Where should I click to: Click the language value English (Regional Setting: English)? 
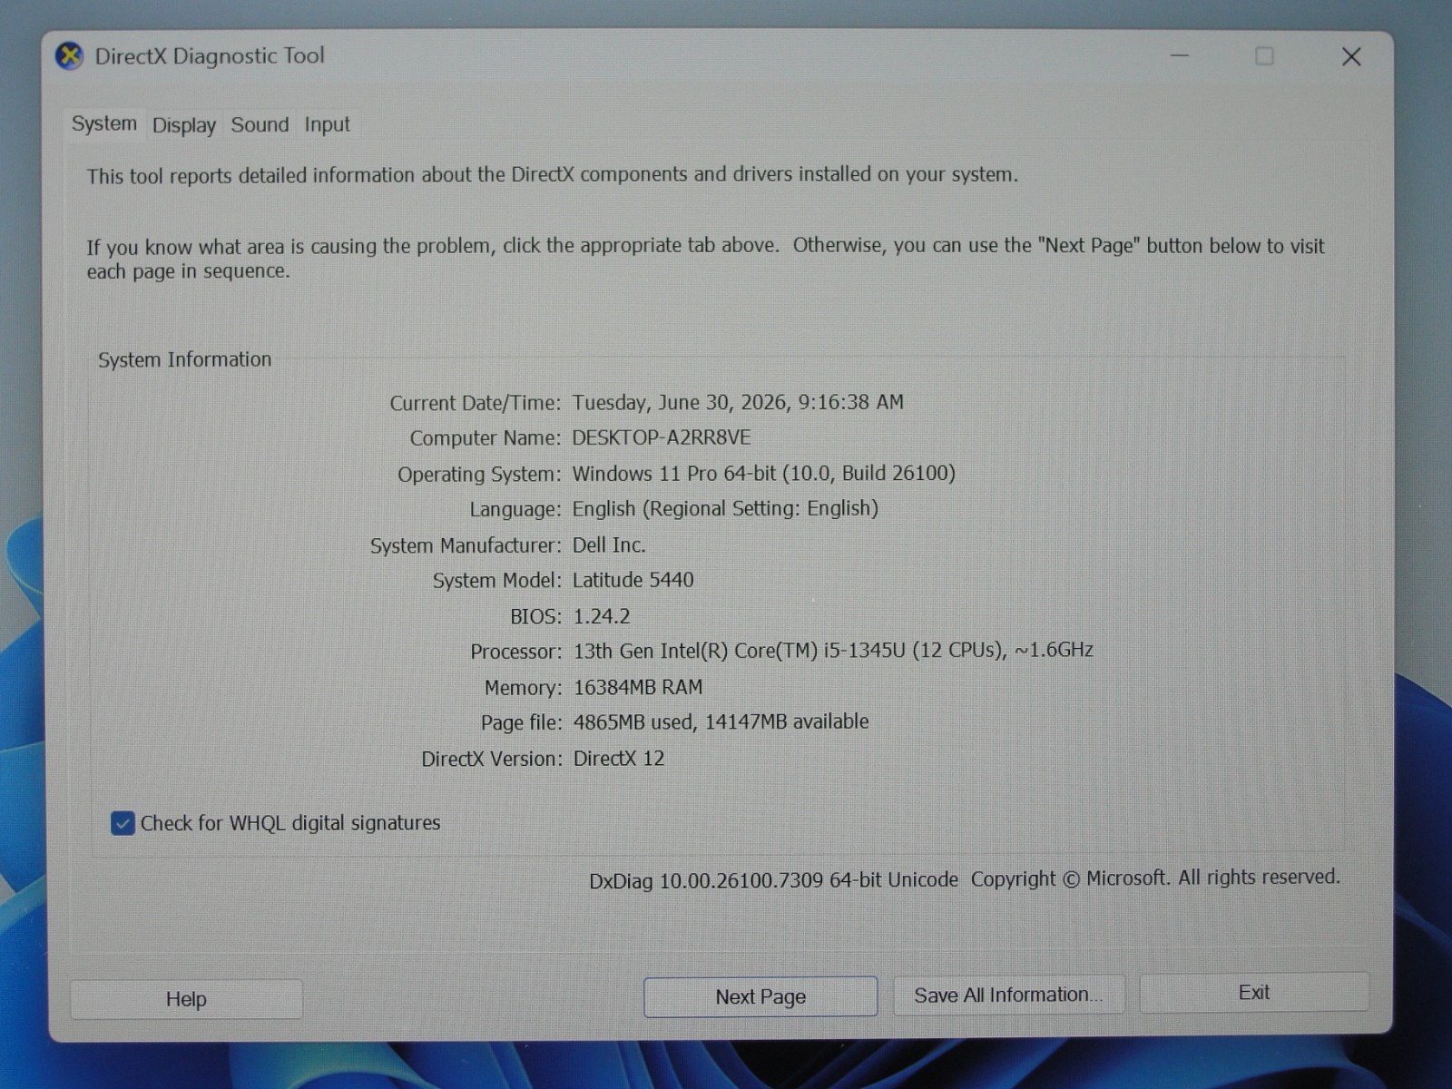(x=725, y=508)
